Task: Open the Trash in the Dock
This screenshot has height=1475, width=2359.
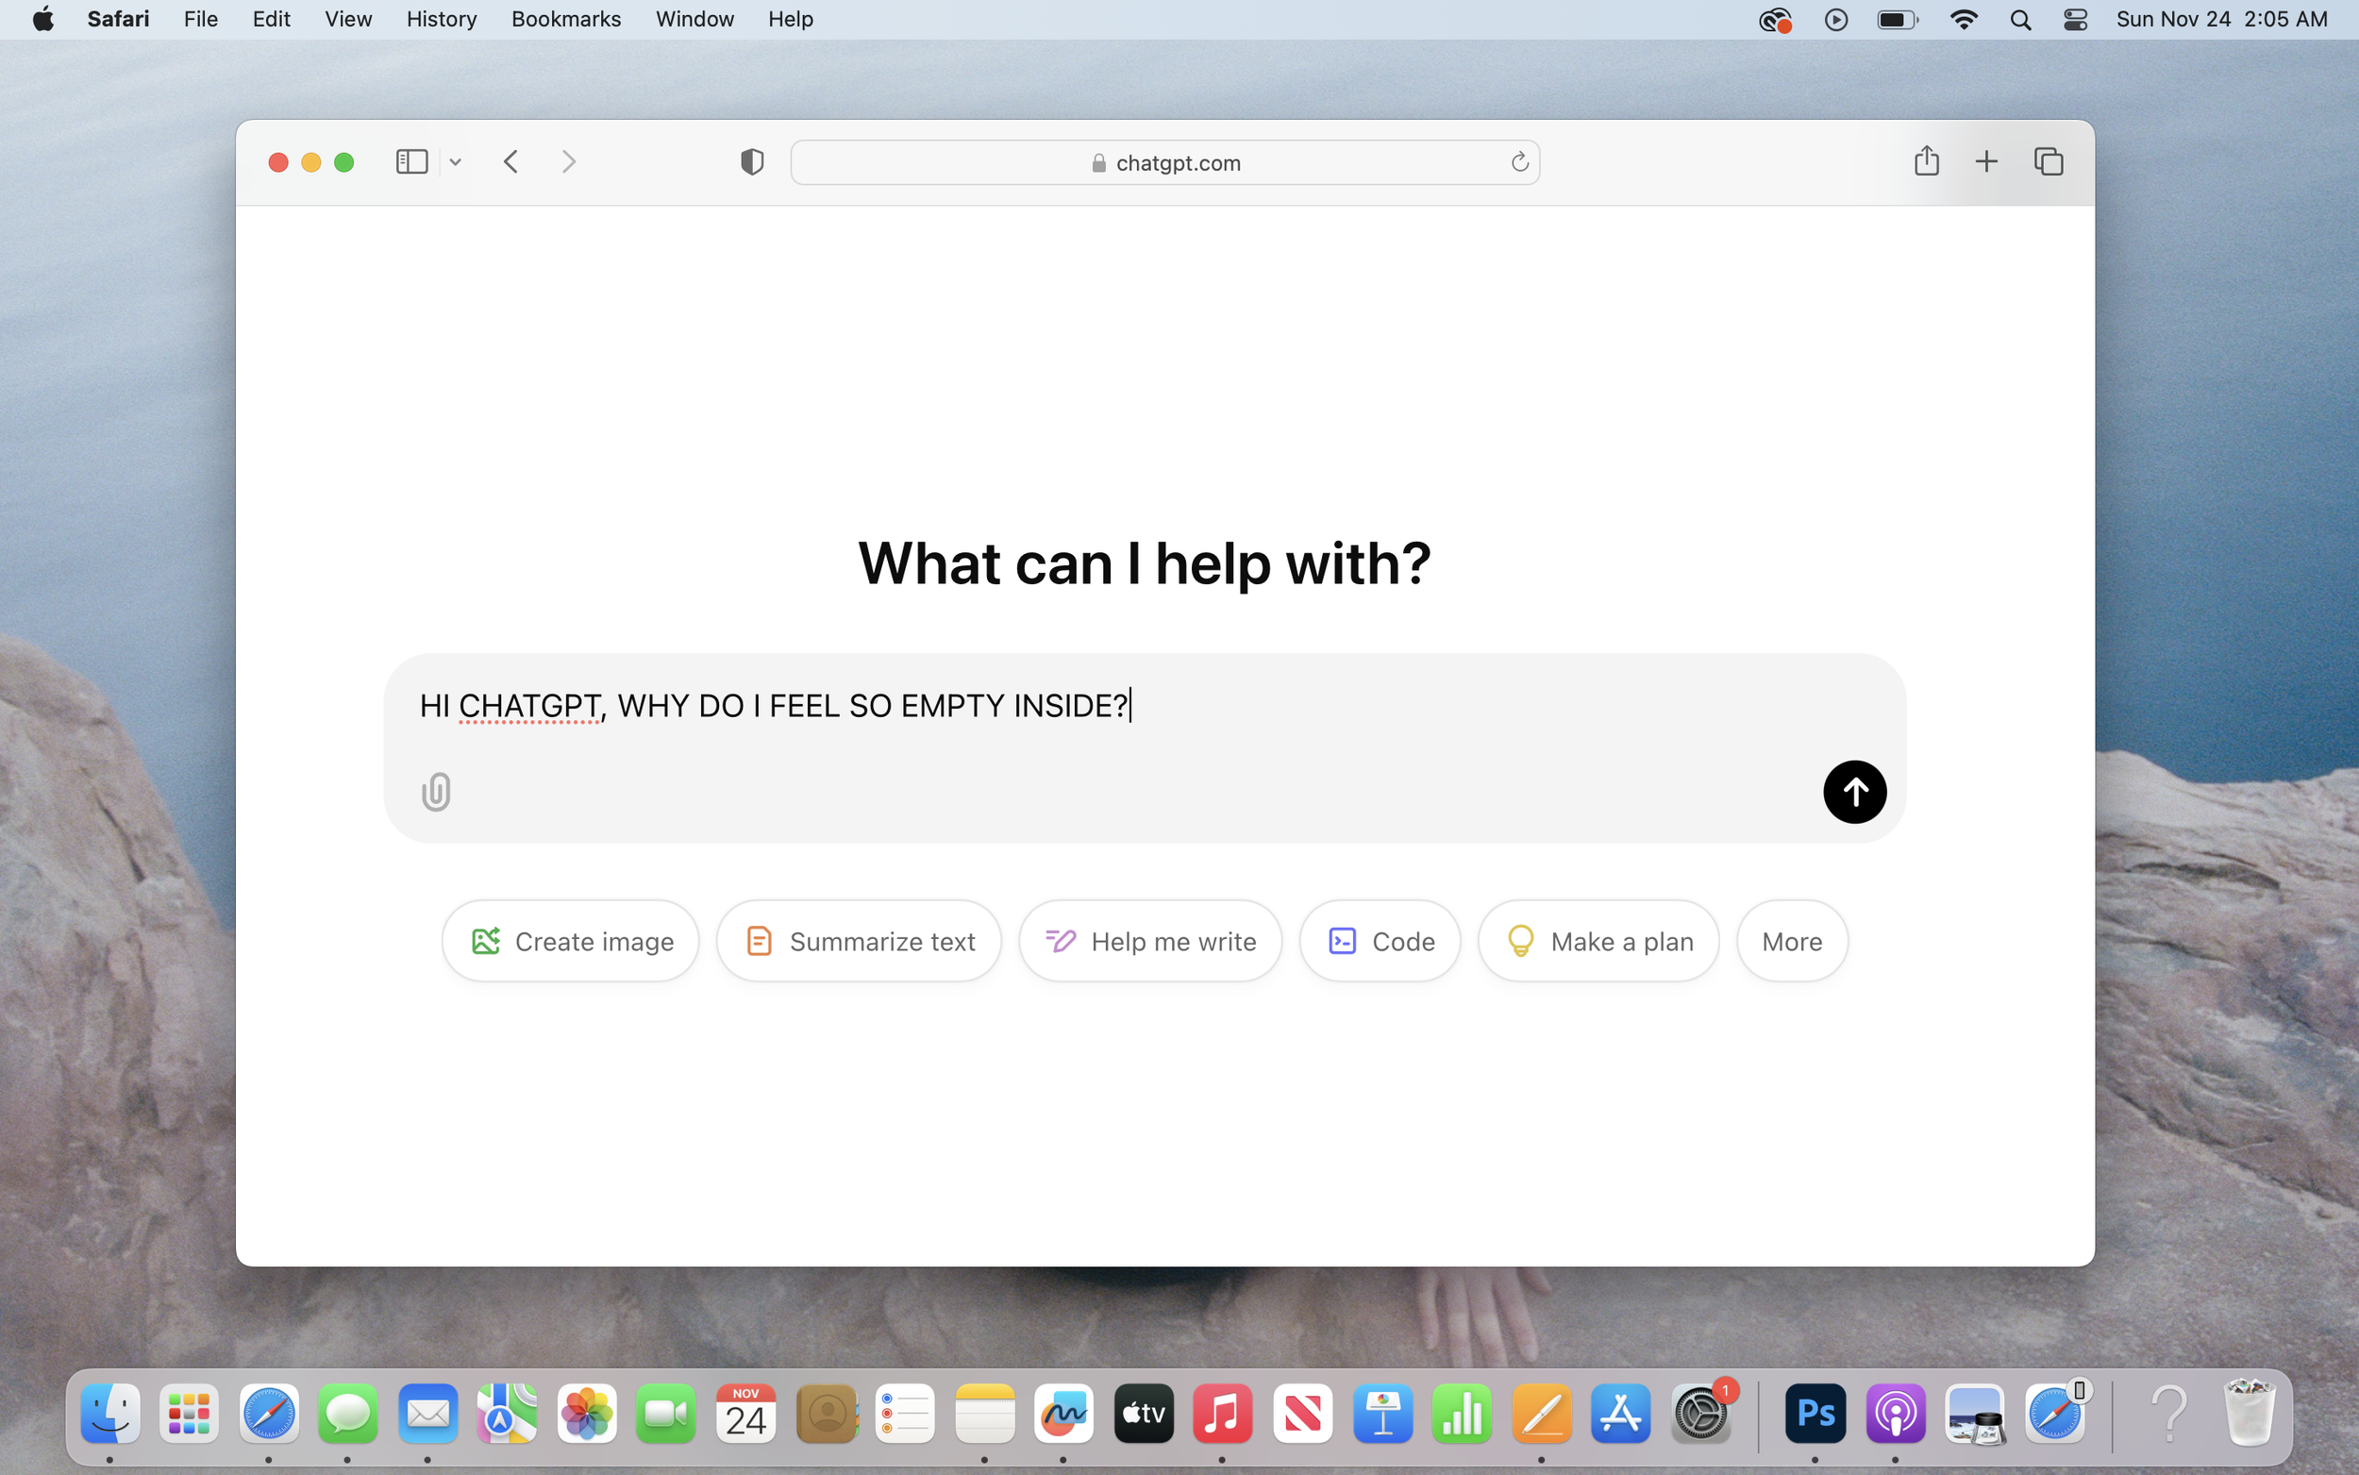Action: 2249,1412
